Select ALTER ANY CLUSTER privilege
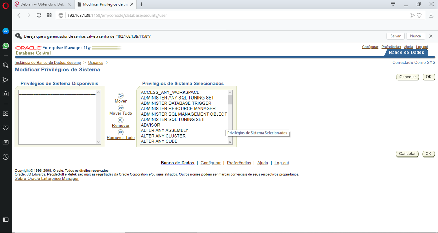Image resolution: width=438 pixels, height=233 pixels. [x=163, y=136]
